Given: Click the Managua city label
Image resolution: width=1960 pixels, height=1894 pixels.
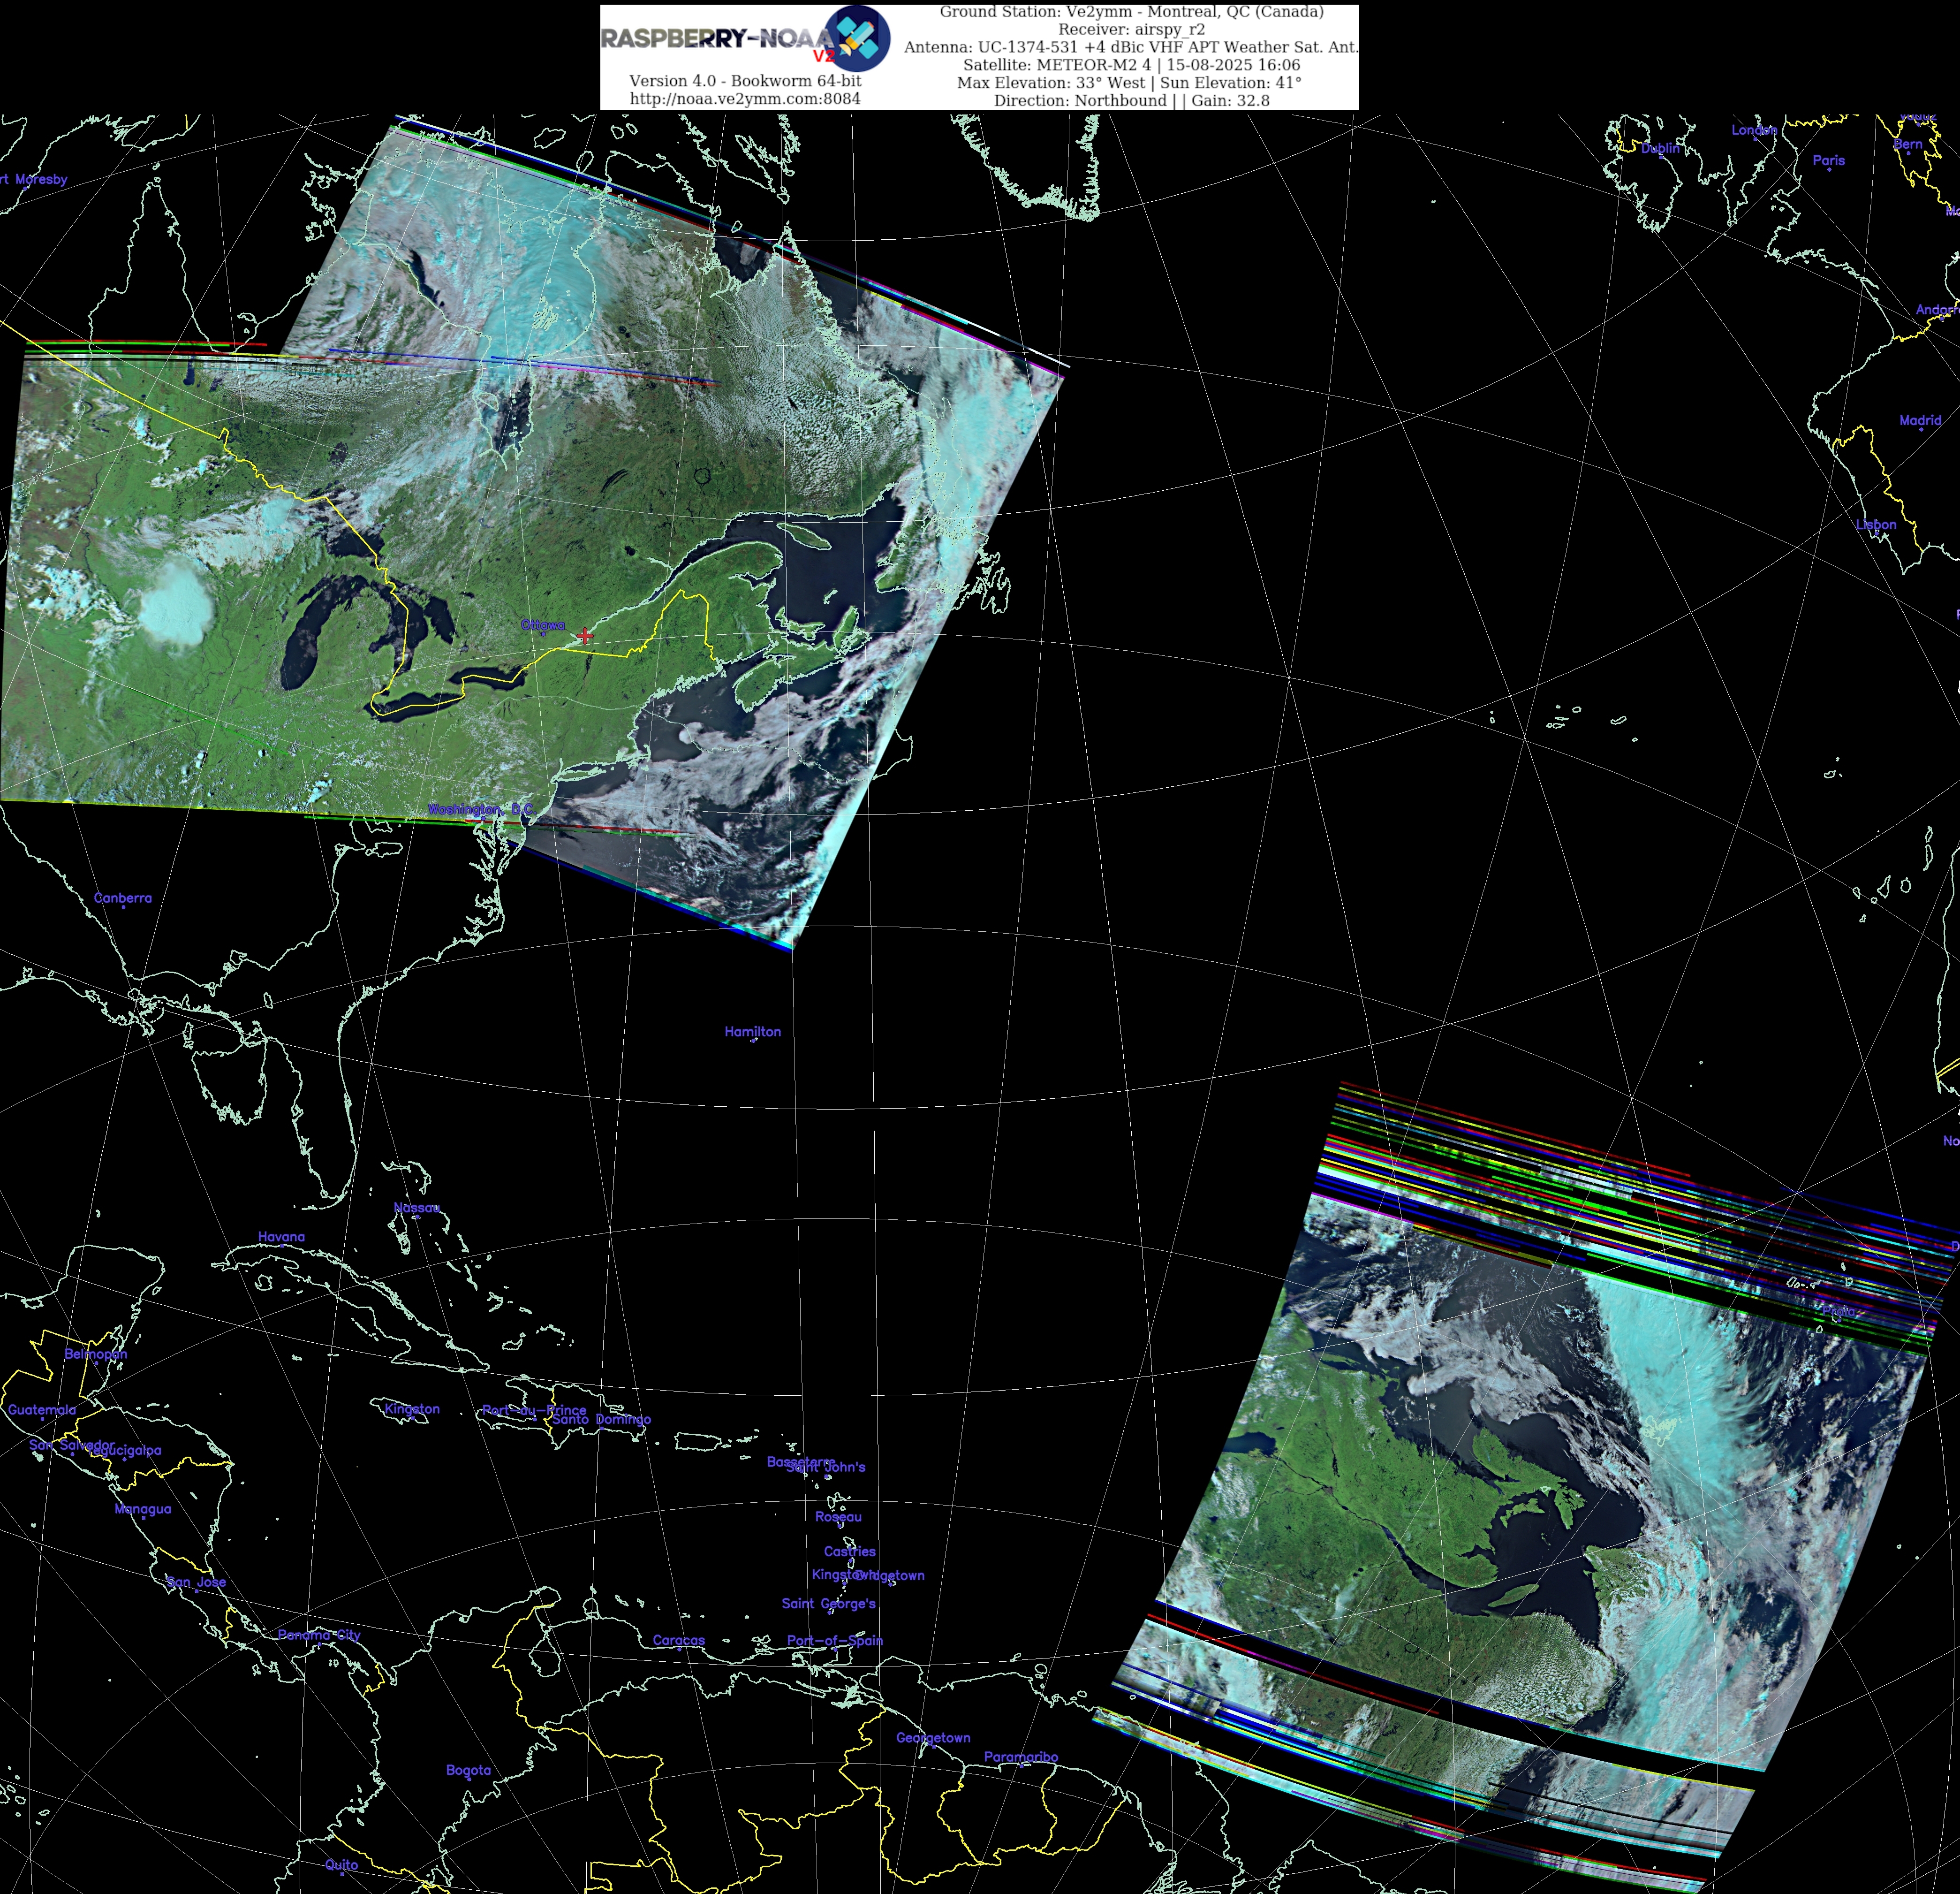Looking at the screenshot, I should [x=143, y=1509].
